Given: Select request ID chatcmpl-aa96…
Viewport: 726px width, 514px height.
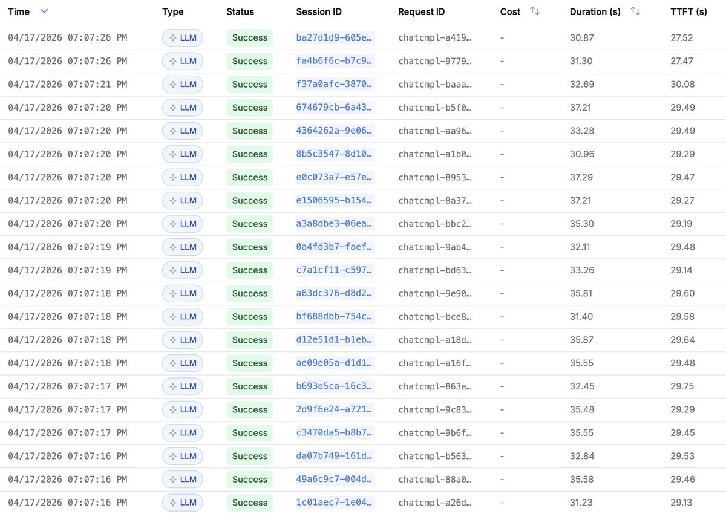Looking at the screenshot, I should point(435,131).
